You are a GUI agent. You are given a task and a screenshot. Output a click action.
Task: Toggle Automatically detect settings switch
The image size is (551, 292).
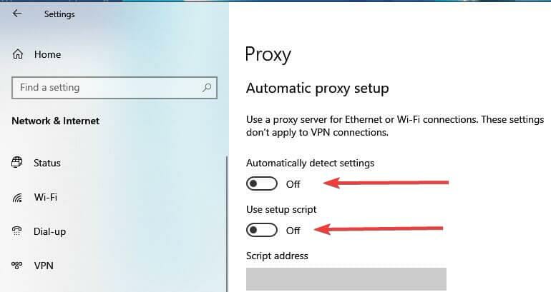(262, 183)
